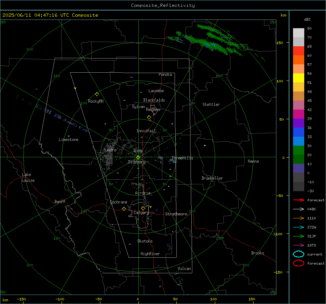The image size is (326, 304).
Task: Click the RedDeer city label
Action: (x=154, y=110)
